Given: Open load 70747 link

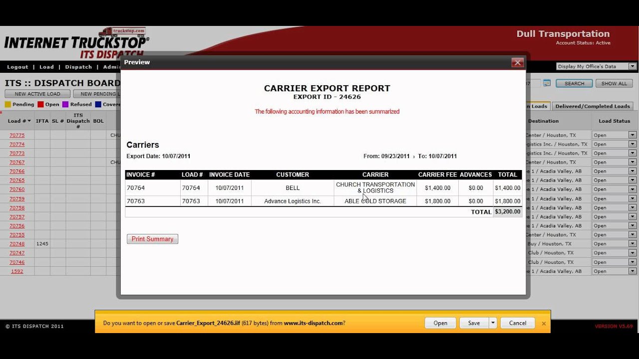Looking at the screenshot, I should (17, 253).
